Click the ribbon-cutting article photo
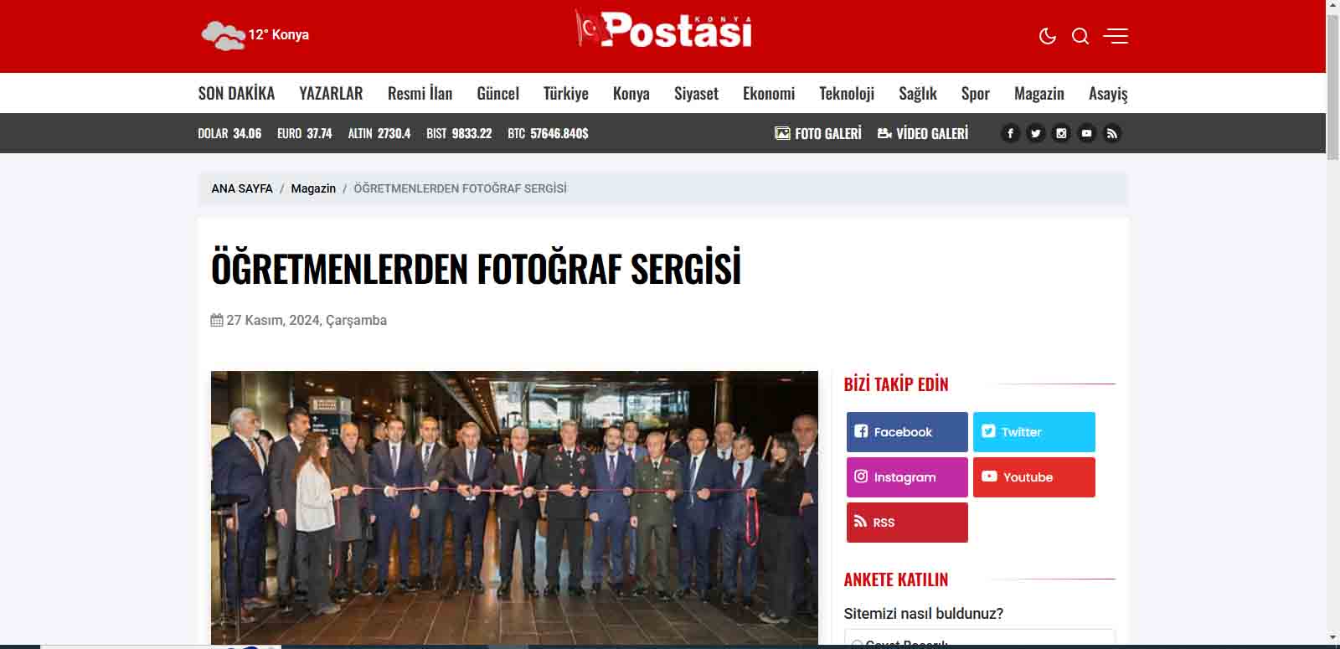Image resolution: width=1340 pixels, height=649 pixels. pyautogui.click(x=514, y=507)
